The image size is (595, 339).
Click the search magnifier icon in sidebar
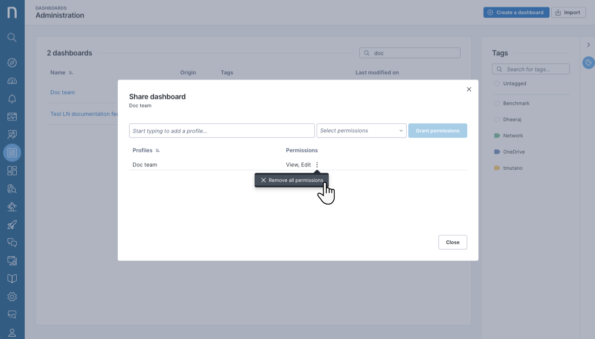click(12, 38)
